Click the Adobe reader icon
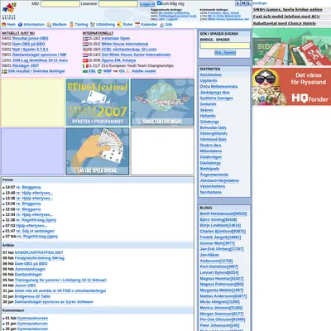The image size is (331, 331). click(x=128, y=71)
